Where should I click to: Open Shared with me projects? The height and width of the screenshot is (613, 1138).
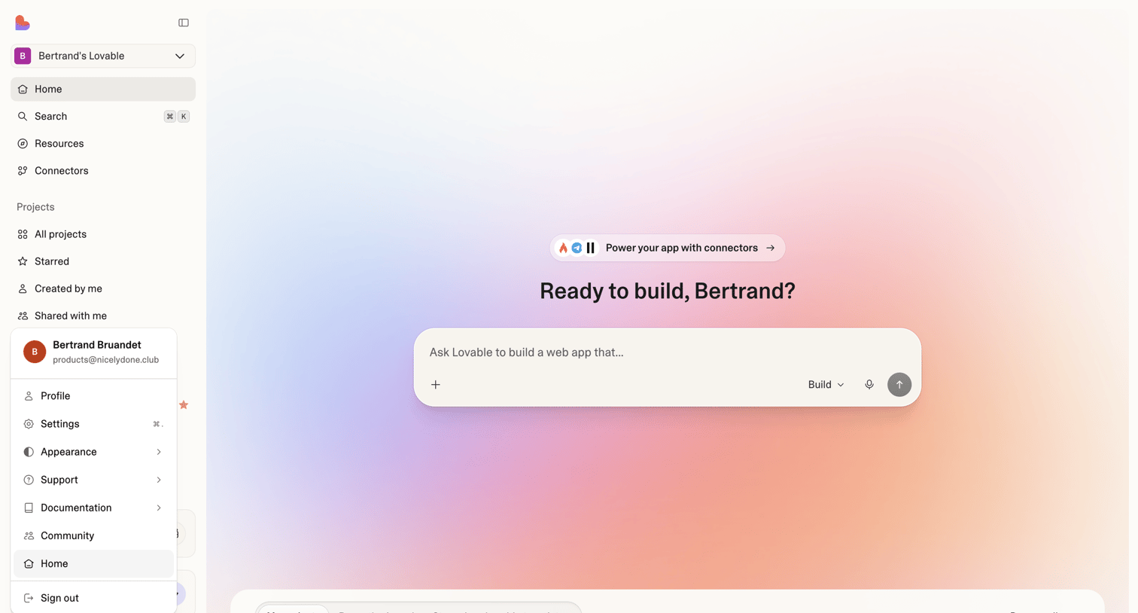coord(103,316)
